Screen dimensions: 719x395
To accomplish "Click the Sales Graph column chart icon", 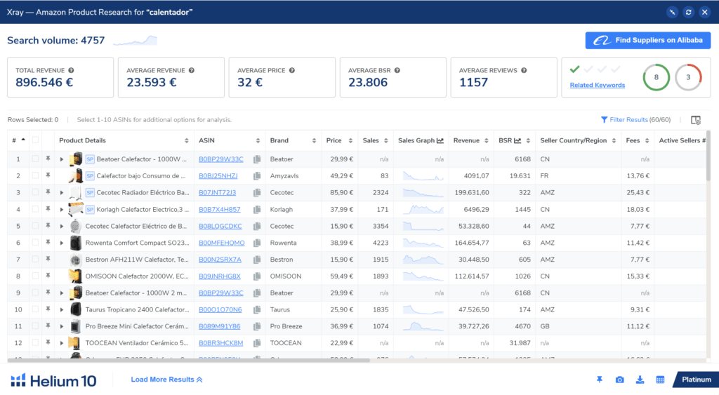I will pyautogui.click(x=440, y=141).
